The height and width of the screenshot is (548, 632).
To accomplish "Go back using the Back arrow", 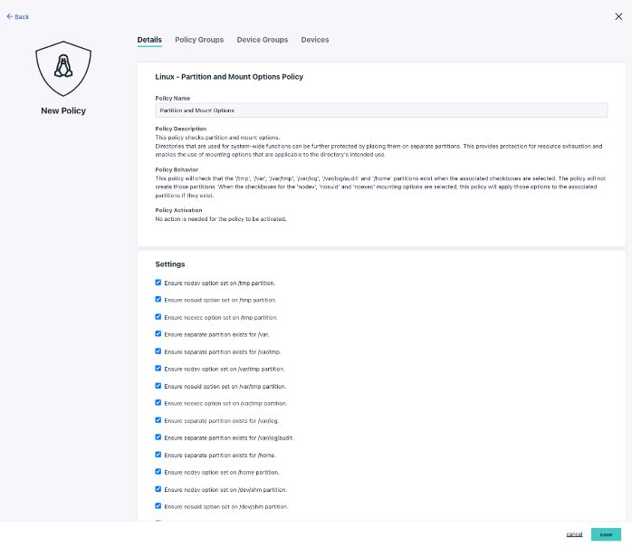I will (18, 16).
